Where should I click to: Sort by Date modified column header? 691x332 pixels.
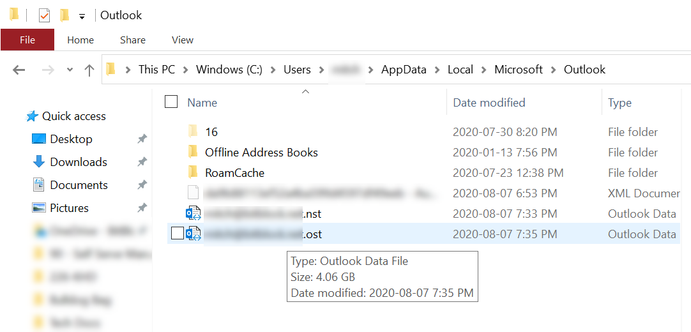pyautogui.click(x=489, y=103)
